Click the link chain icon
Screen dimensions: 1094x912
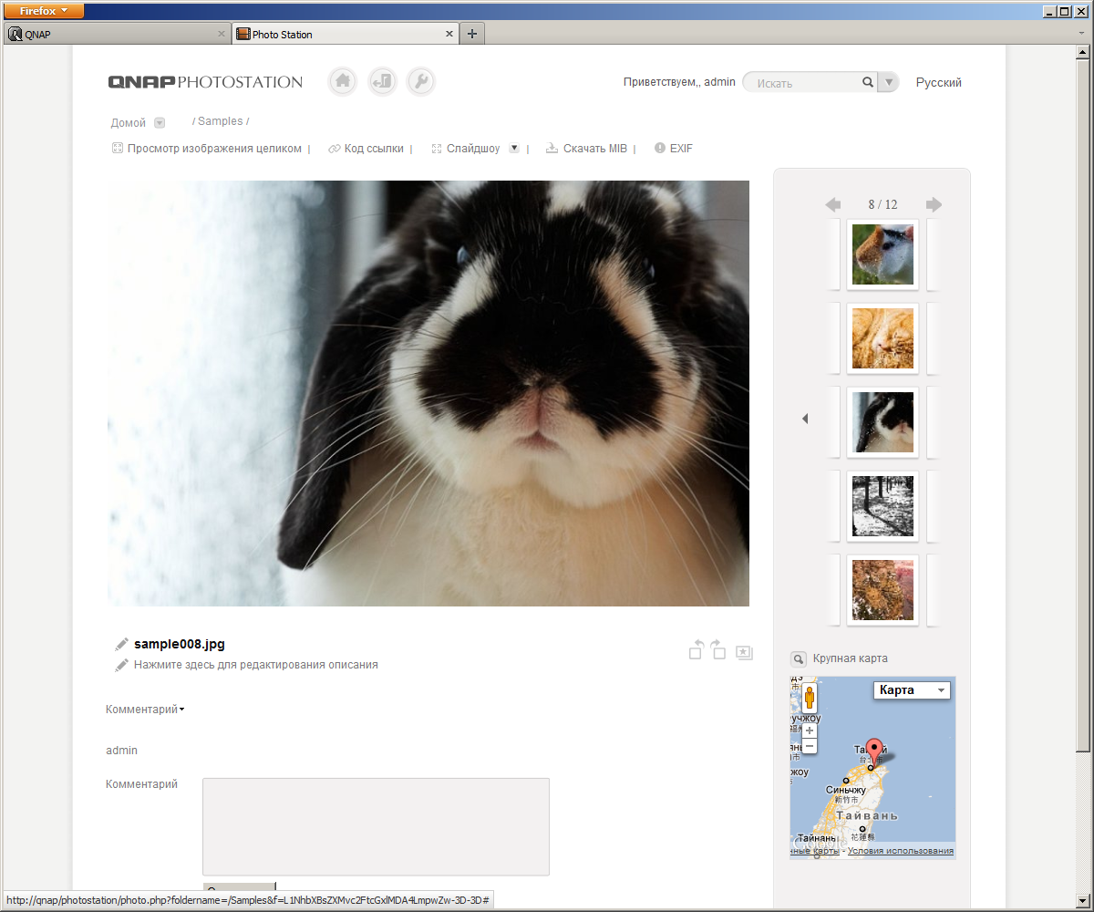334,149
